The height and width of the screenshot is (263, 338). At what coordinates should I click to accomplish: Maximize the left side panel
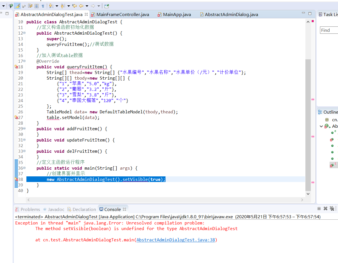pos(7,13)
